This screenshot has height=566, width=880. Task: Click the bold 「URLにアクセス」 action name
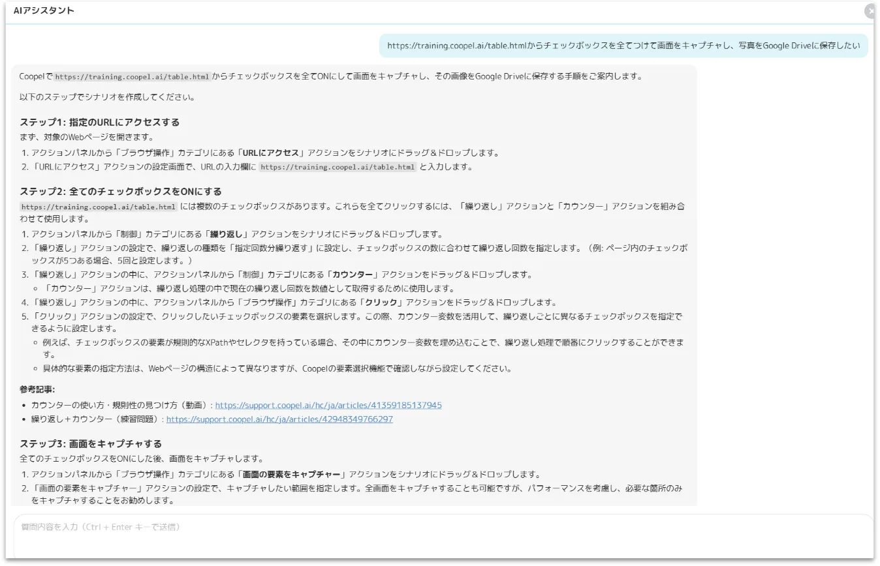click(x=271, y=153)
